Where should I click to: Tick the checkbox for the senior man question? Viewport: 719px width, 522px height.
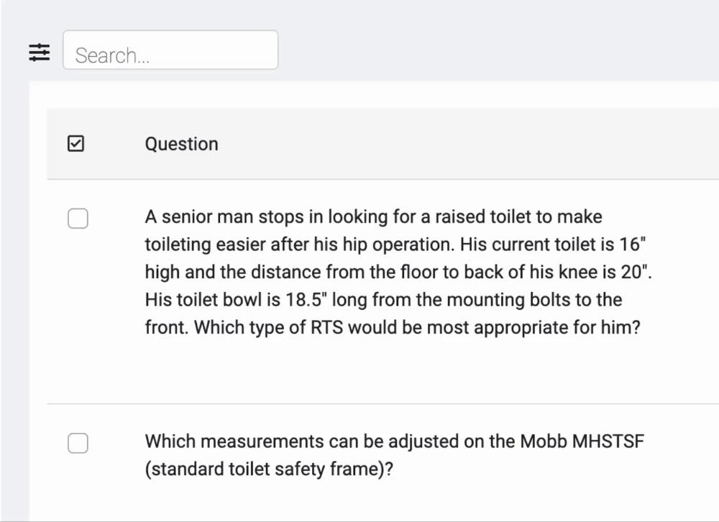(78, 219)
